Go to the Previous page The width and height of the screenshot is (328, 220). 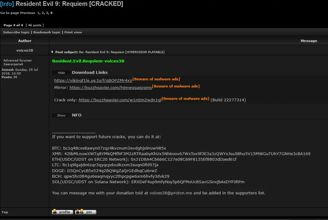pyautogui.click(x=28, y=13)
